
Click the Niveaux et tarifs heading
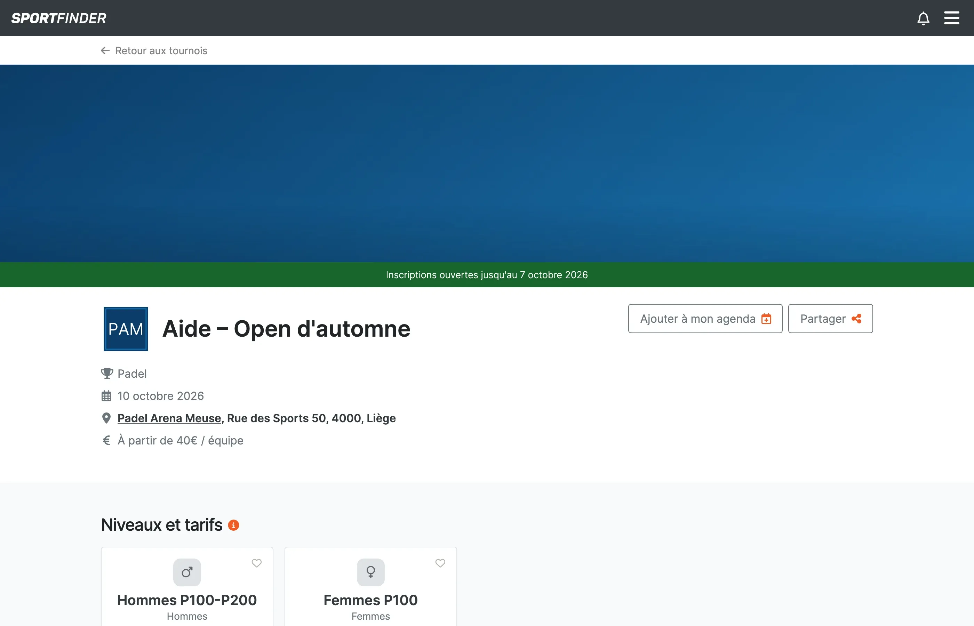tap(162, 525)
